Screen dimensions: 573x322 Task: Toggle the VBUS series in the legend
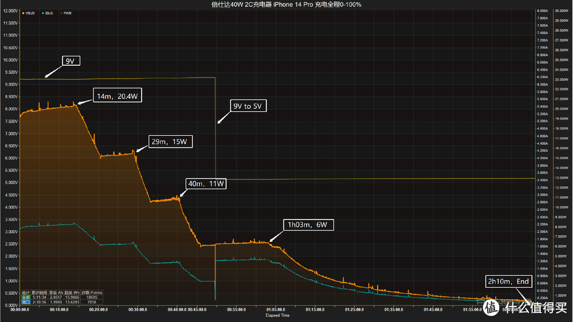coord(29,13)
